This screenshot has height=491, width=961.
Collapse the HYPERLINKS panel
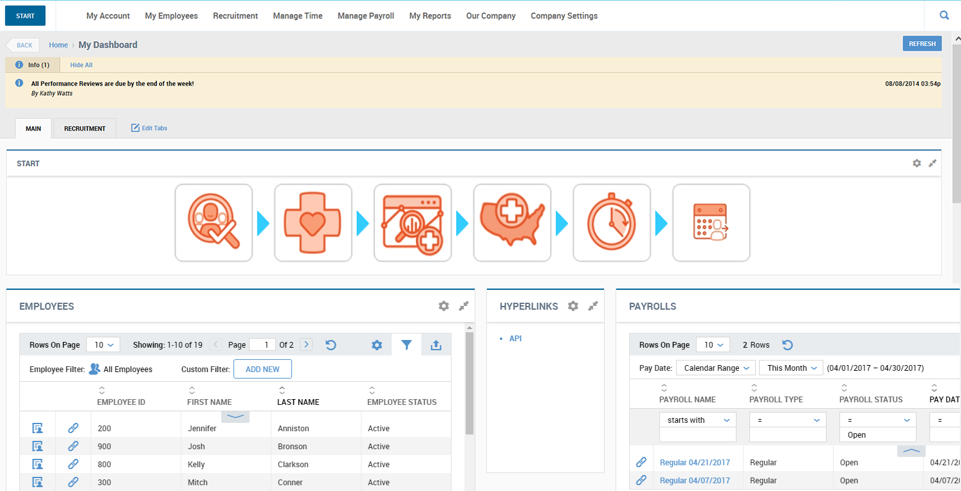click(x=593, y=306)
